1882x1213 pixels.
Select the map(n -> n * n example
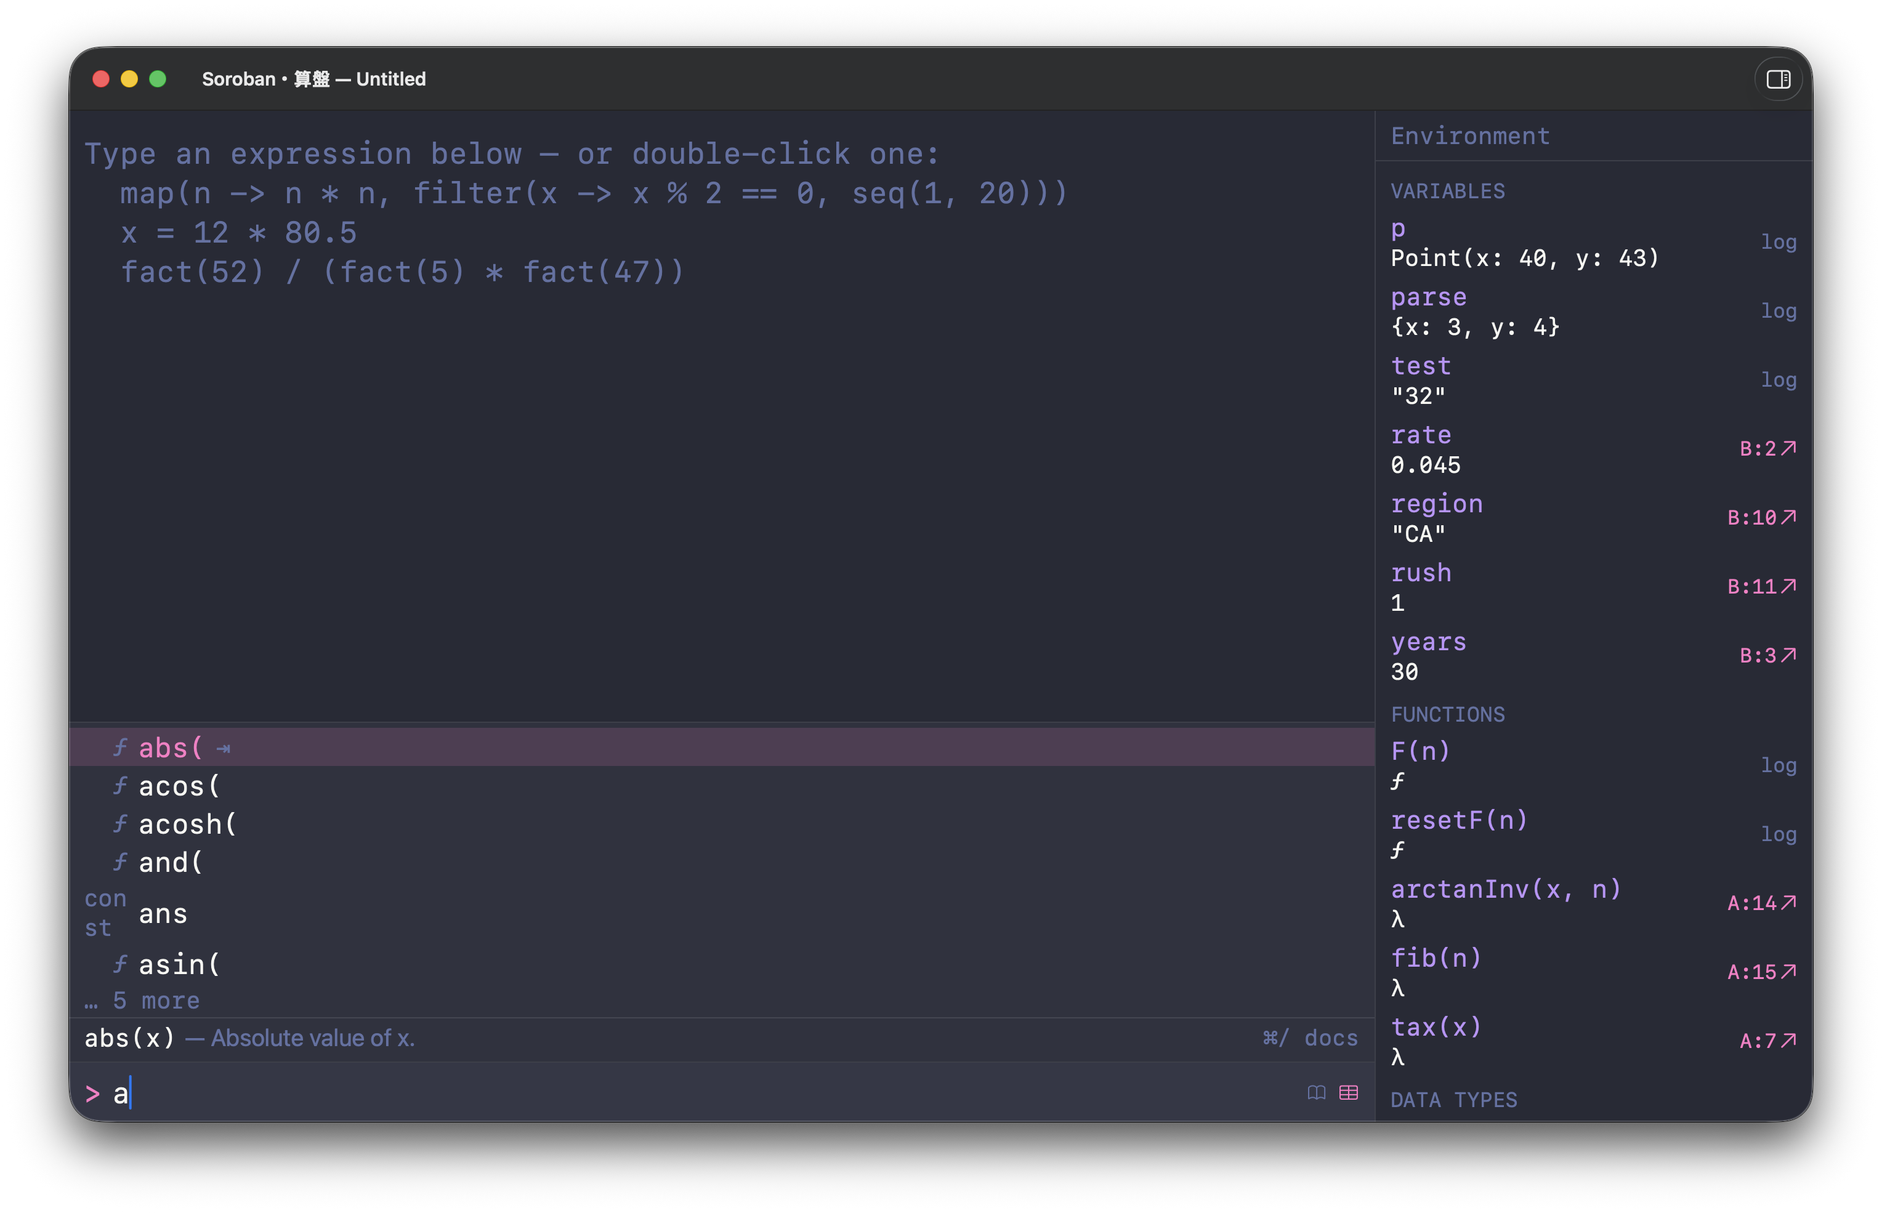pos(593,193)
